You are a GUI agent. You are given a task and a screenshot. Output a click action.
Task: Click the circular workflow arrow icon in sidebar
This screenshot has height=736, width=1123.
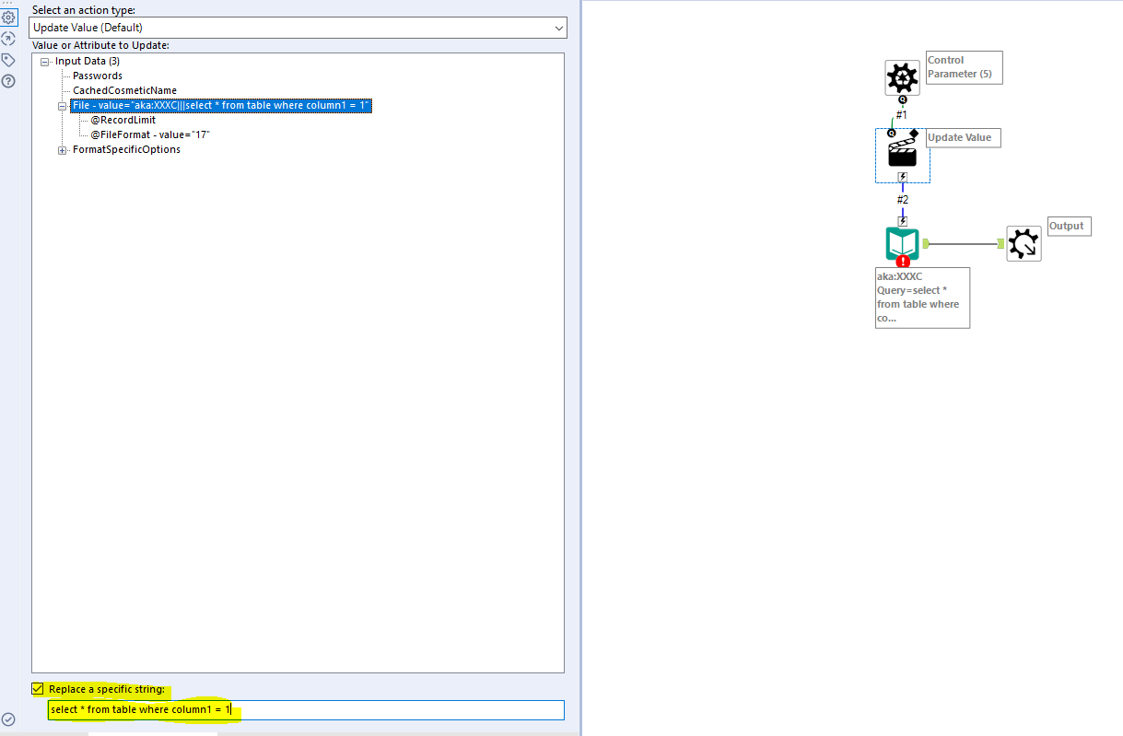pos(8,38)
